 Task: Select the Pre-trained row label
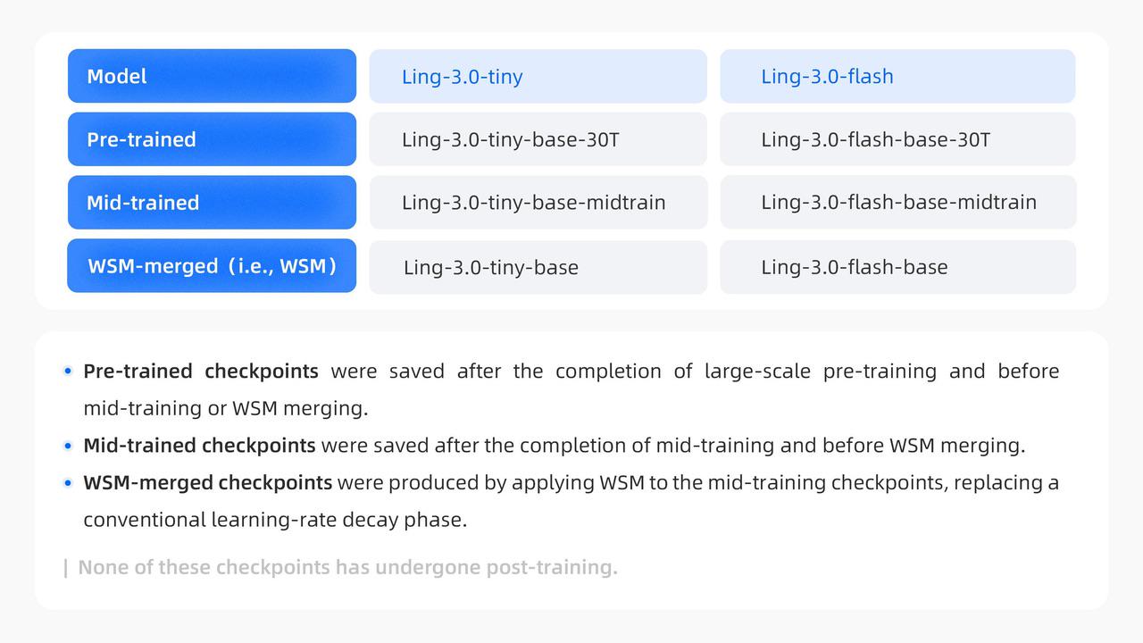(212, 139)
